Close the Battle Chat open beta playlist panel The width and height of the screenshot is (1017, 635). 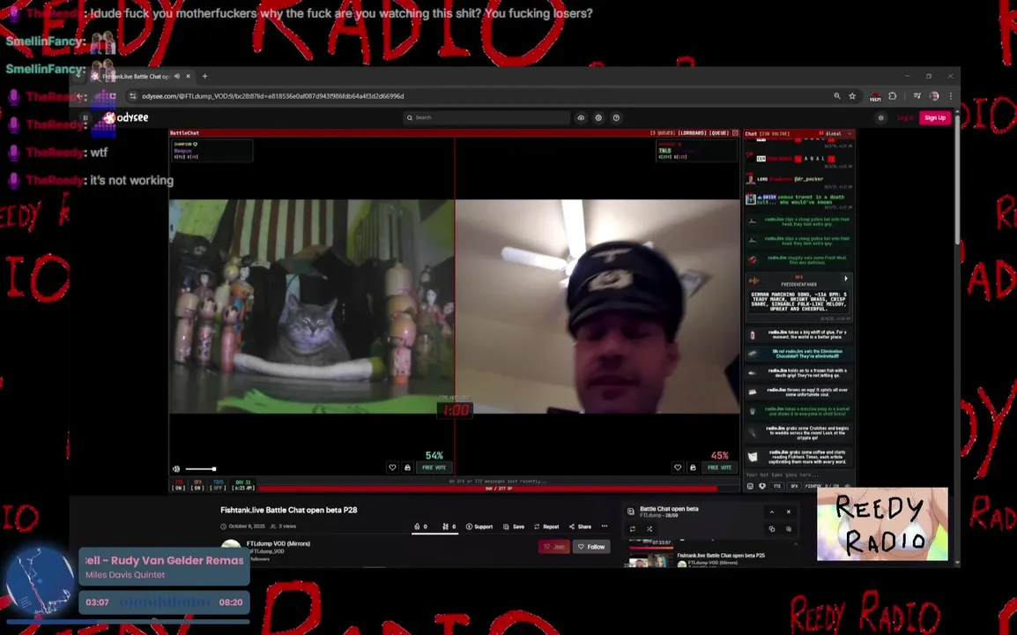[789, 512]
